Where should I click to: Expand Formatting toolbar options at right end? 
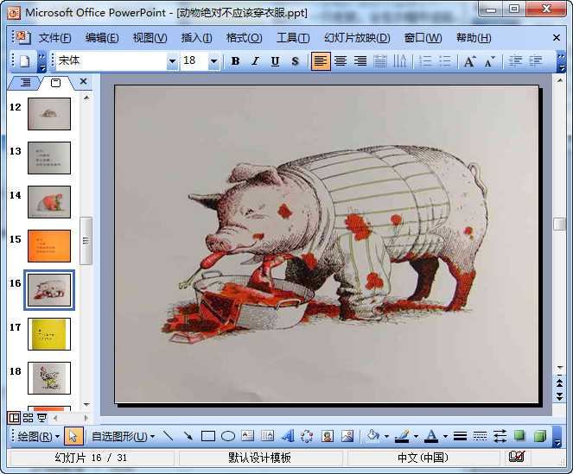[x=561, y=61]
